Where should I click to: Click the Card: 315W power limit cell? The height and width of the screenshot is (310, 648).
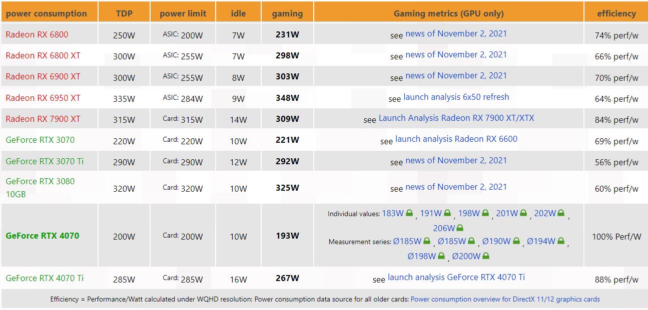click(183, 119)
